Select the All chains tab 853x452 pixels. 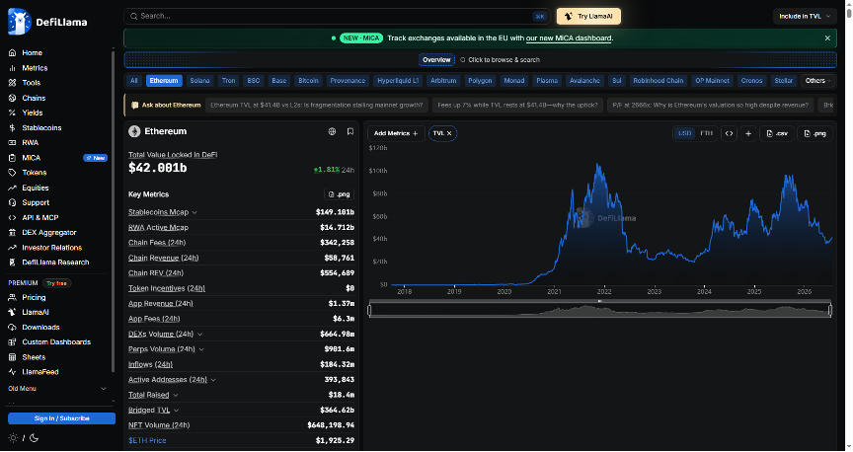pyautogui.click(x=134, y=81)
